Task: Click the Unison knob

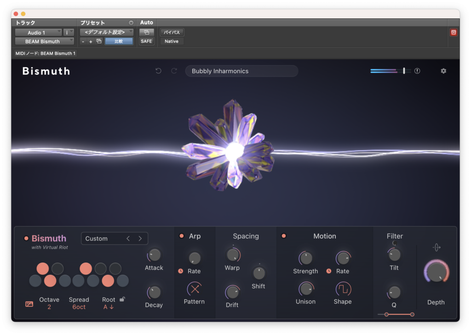Action: pyautogui.click(x=306, y=289)
